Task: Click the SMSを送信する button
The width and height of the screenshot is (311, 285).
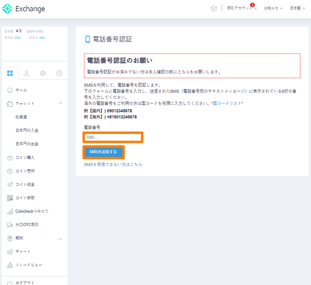Action: pos(104,152)
